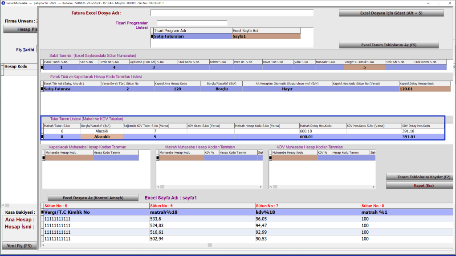Image resolution: width=456 pixels, height=256 pixels.
Task: Open Excel definition tables with F5 button
Action: coord(389,45)
